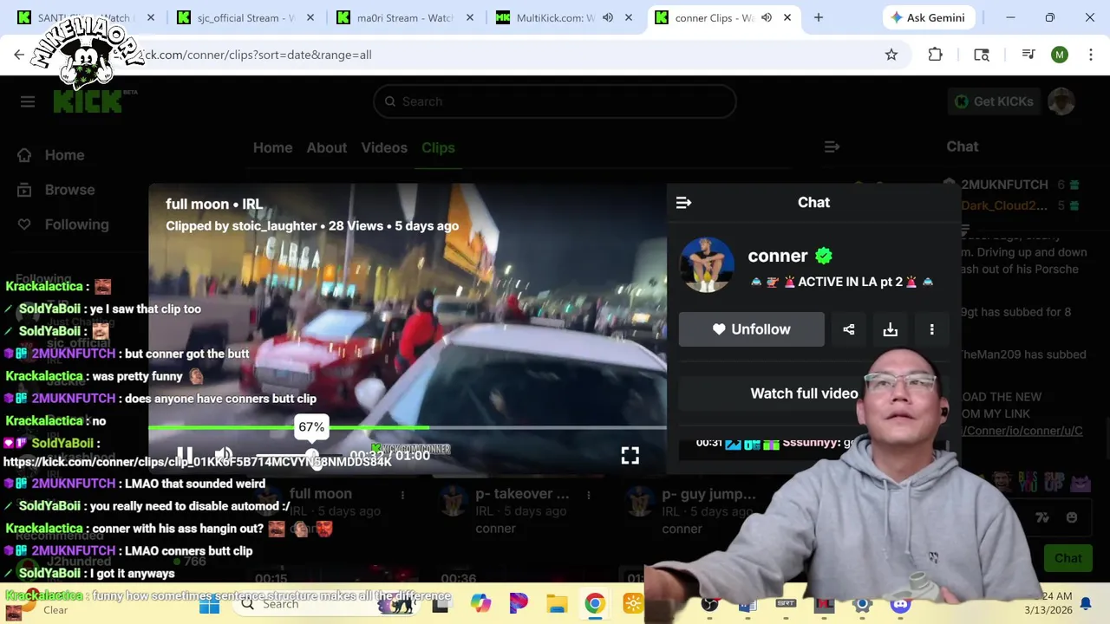Open the Chrome three-dot menu
The image size is (1110, 624).
click(1090, 55)
